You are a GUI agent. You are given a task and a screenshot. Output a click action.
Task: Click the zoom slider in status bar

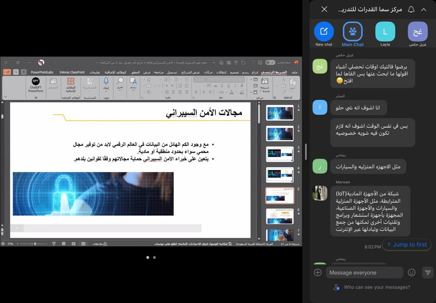click(x=35, y=244)
